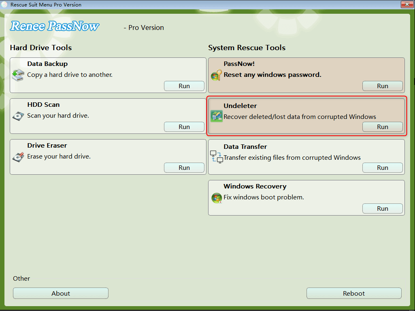Image resolution: width=415 pixels, height=311 pixels.
Task: Run the Undeleter tool
Action: [383, 127]
